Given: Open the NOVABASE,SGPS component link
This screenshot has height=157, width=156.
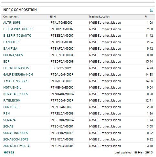Looking at the screenshot, I should click(16, 94).
